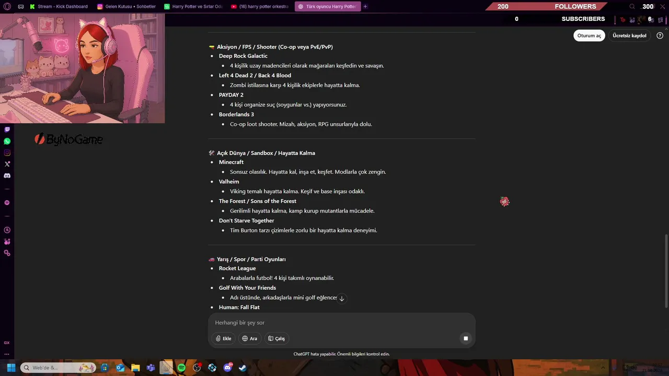The height and width of the screenshot is (376, 669).
Task: Click the Yarış / Spor / Parti Oyunları heading
Action: coord(251,259)
